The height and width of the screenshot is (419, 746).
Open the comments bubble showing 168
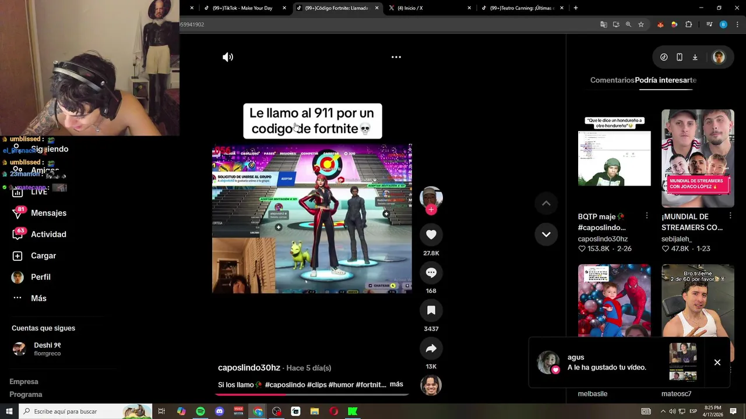(x=431, y=272)
